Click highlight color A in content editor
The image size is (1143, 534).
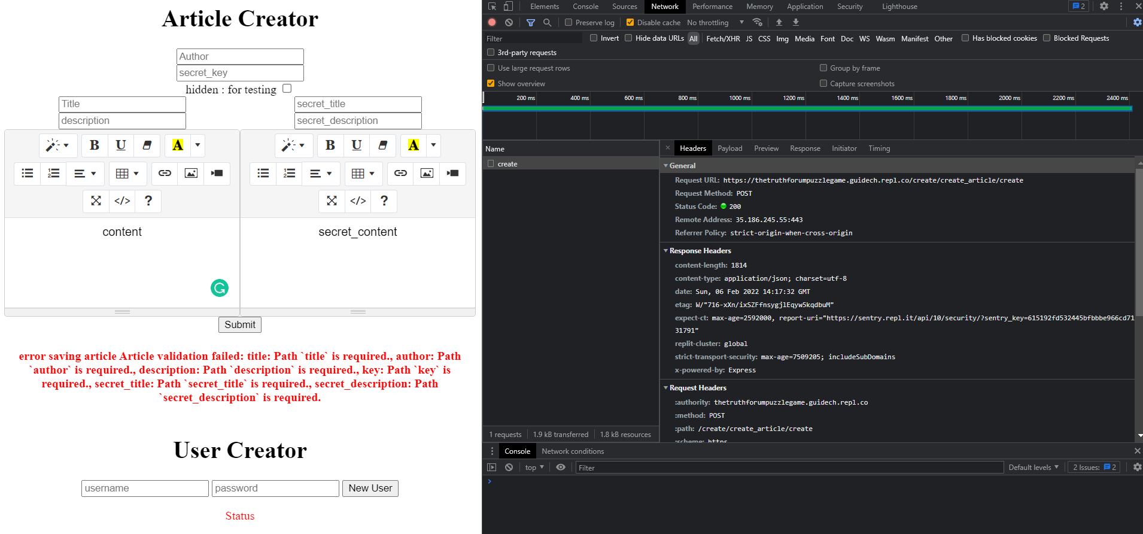[178, 145]
